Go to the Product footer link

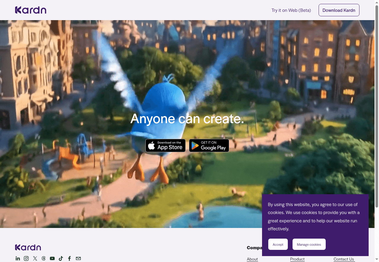pos(297,259)
